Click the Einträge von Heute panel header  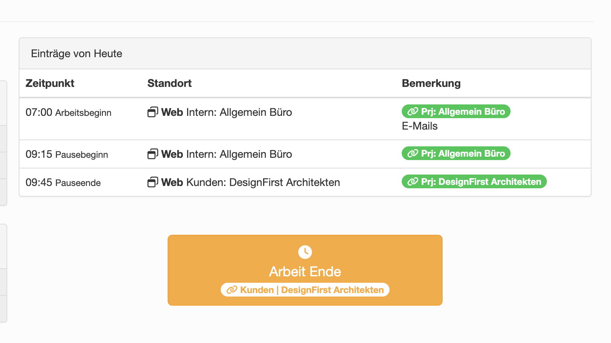(x=305, y=53)
